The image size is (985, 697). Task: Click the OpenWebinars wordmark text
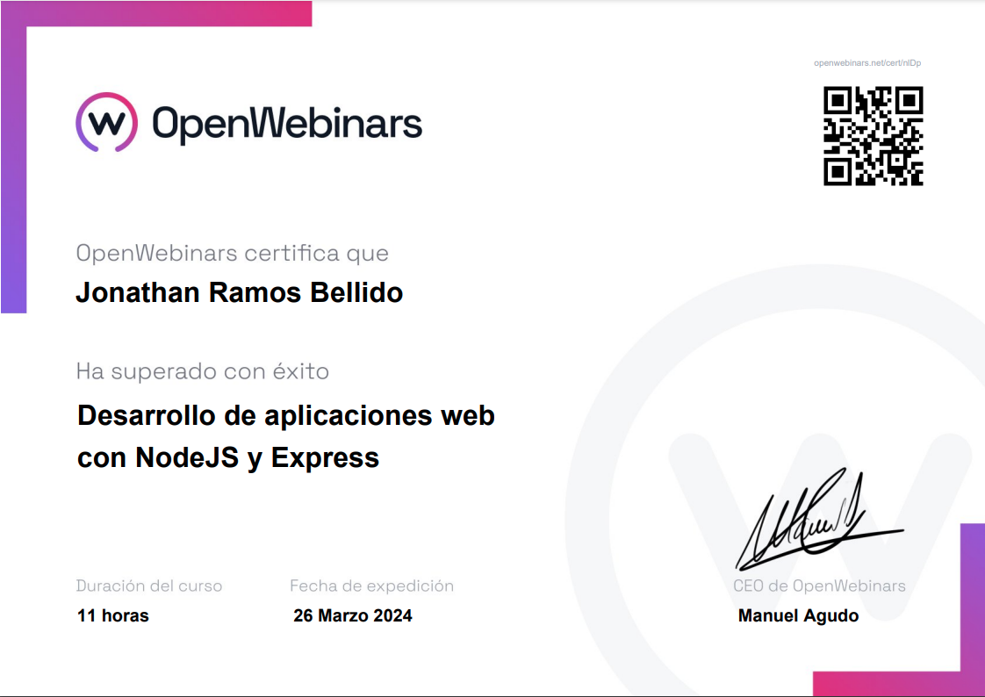click(x=287, y=124)
